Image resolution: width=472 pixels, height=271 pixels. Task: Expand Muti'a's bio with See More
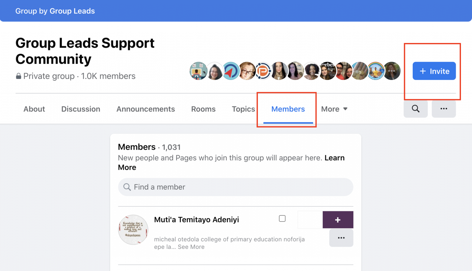point(191,247)
